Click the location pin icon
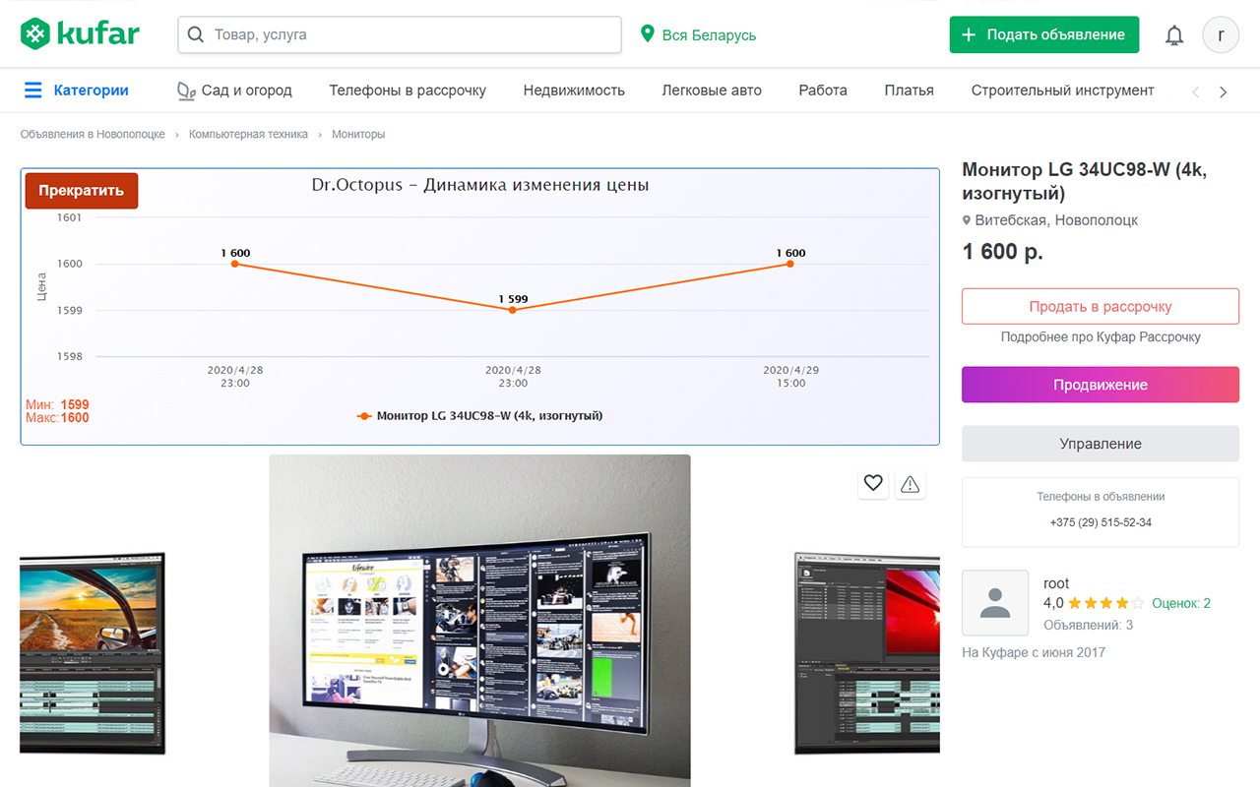This screenshot has width=1260, height=787. (647, 34)
